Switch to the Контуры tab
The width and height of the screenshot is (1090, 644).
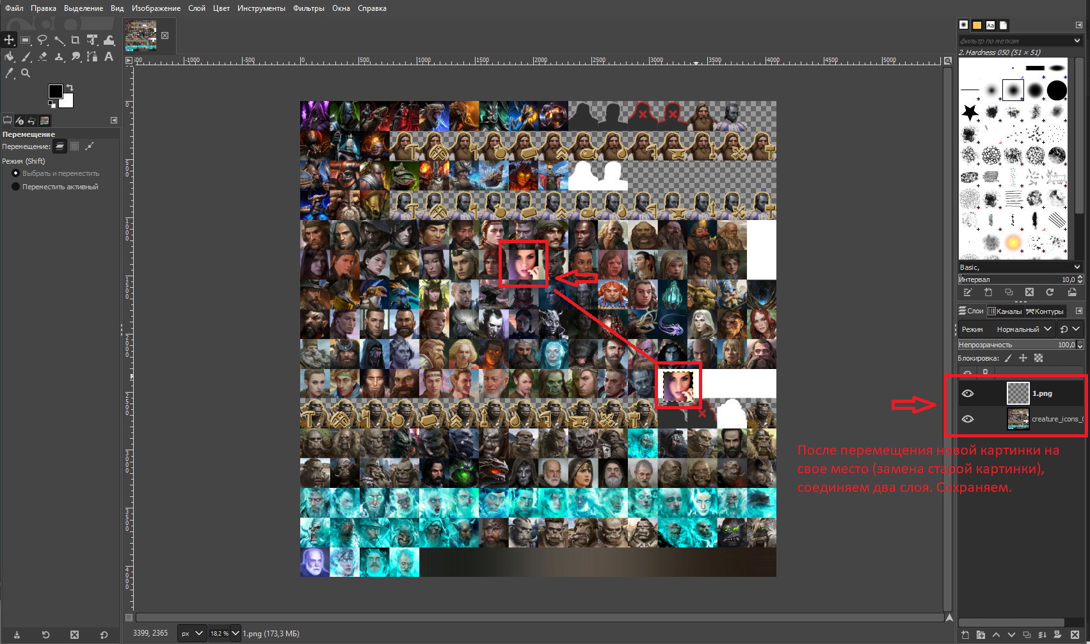pyautogui.click(x=1045, y=311)
